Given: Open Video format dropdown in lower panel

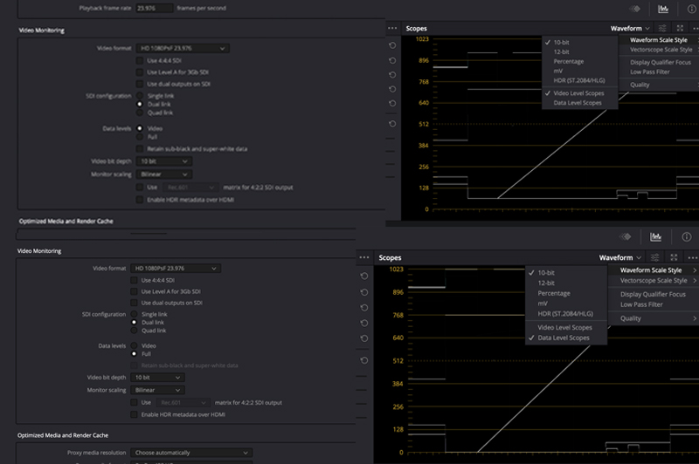Looking at the screenshot, I should pyautogui.click(x=176, y=269).
